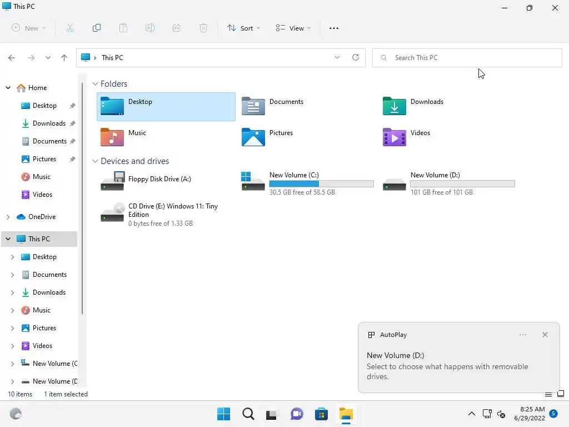Go forward with the forward arrow
The height and width of the screenshot is (427, 569).
[31, 58]
